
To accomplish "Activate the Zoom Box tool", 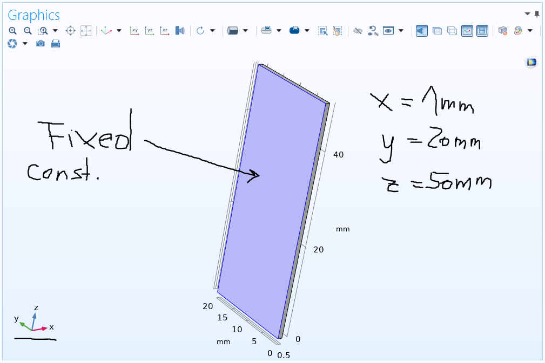I will 43,31.
